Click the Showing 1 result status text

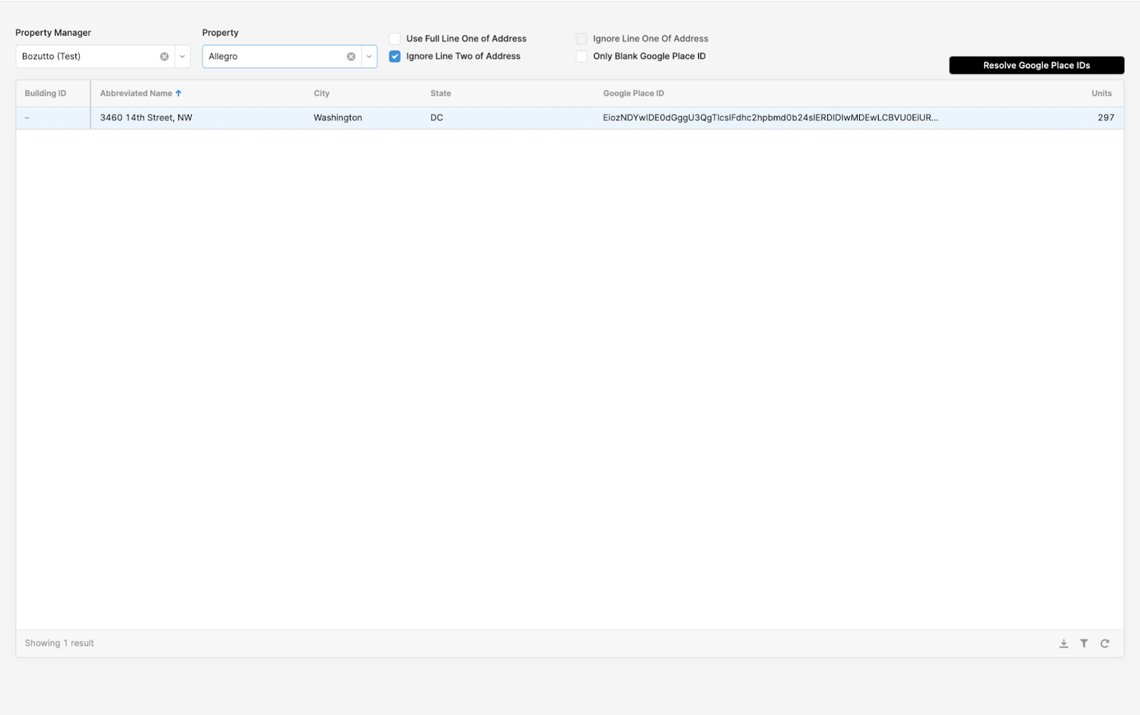(59, 643)
